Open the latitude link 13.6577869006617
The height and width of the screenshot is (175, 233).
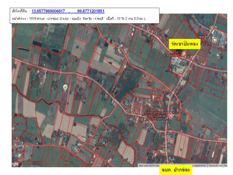pos(48,11)
